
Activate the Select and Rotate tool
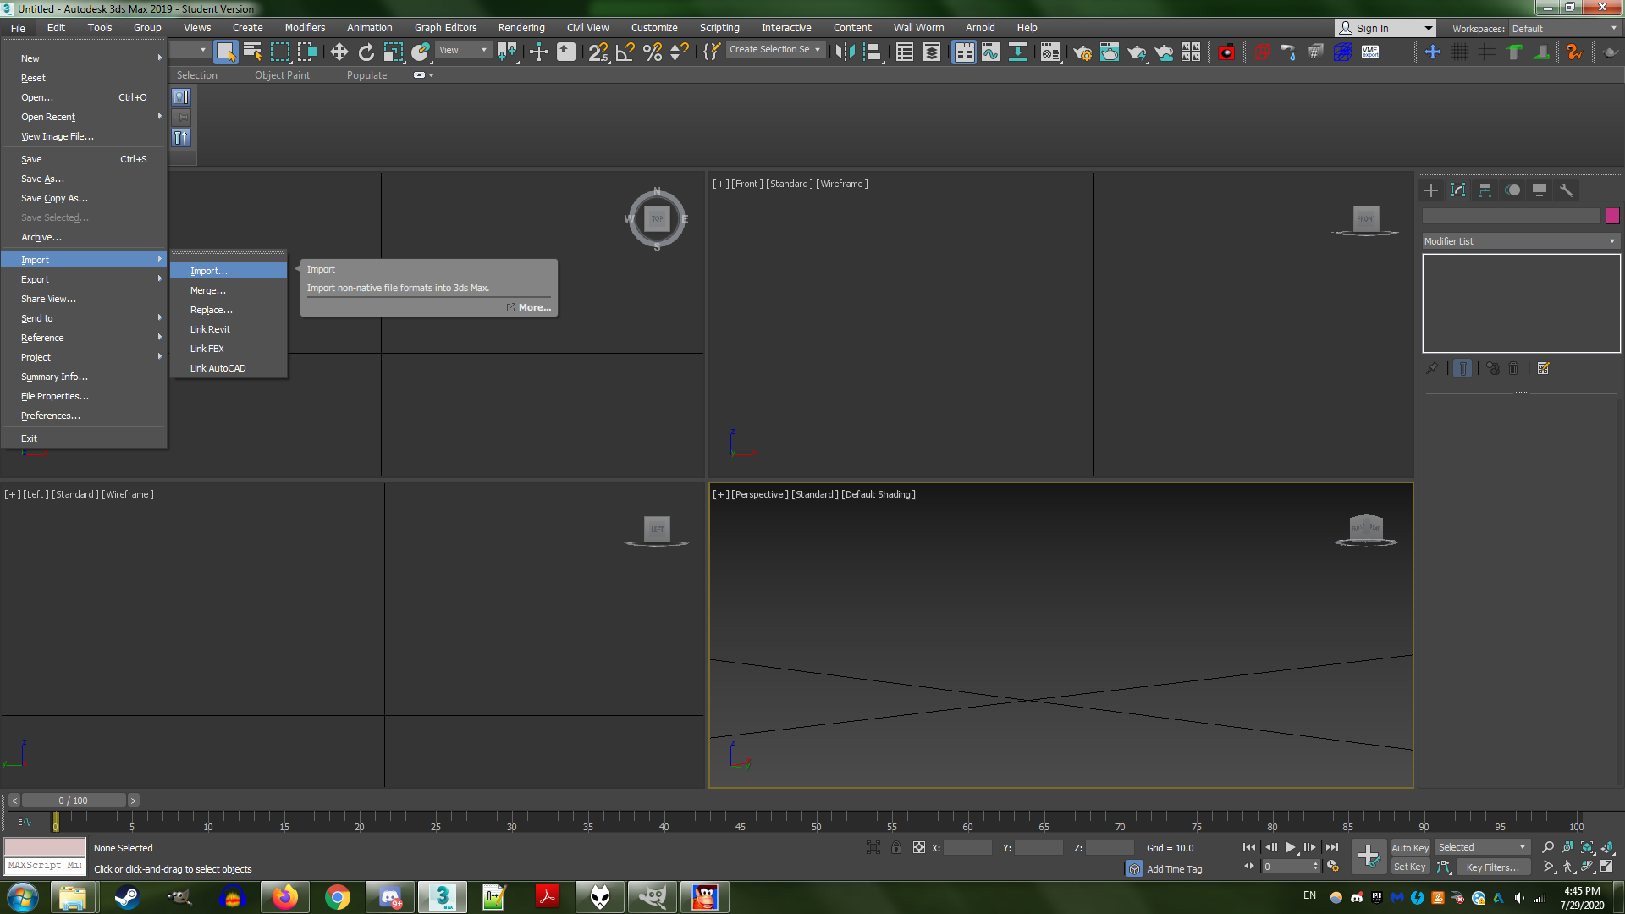pos(366,52)
